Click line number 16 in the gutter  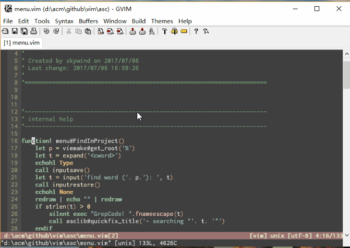(14, 141)
